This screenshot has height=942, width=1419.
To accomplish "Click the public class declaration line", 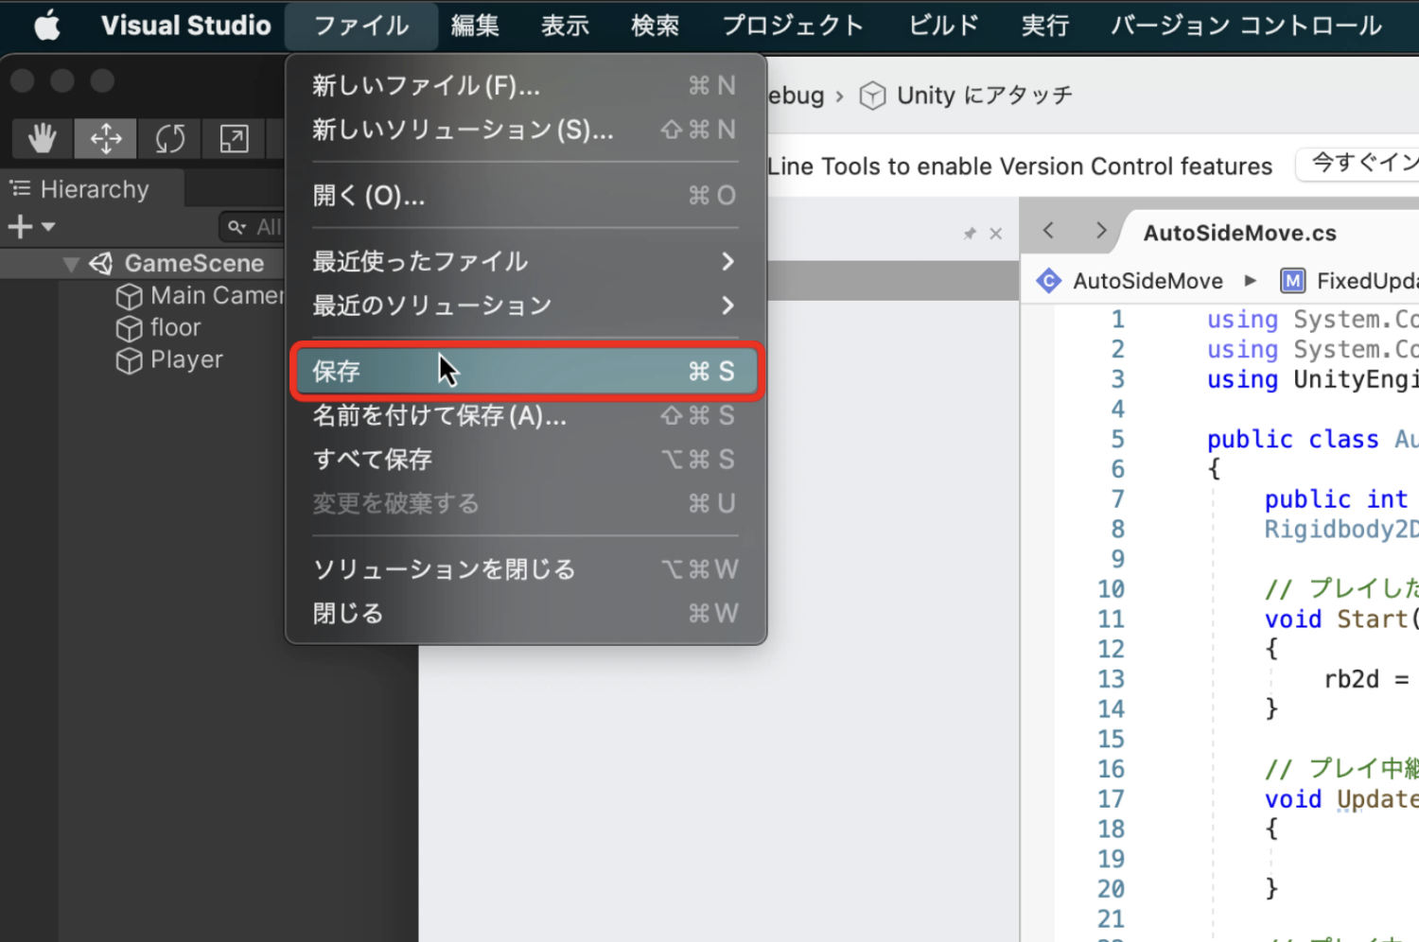I will [1312, 440].
